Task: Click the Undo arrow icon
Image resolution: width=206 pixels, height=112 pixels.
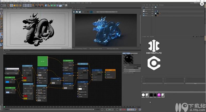Action: pos(2,5)
